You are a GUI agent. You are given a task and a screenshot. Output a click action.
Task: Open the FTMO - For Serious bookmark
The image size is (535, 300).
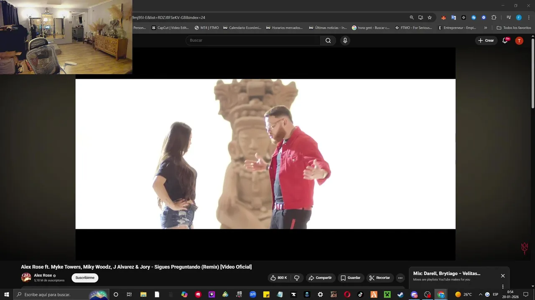click(x=414, y=28)
